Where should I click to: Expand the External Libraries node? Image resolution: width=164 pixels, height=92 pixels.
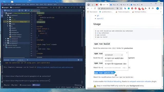pos(4,45)
